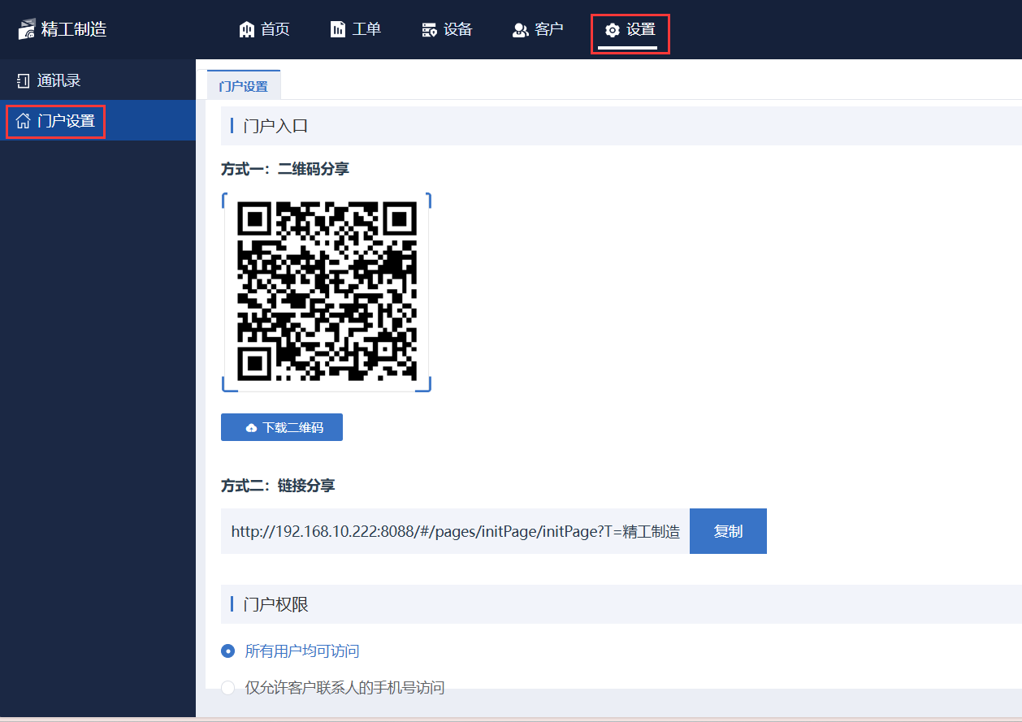Open the 设置 menu

(x=630, y=30)
